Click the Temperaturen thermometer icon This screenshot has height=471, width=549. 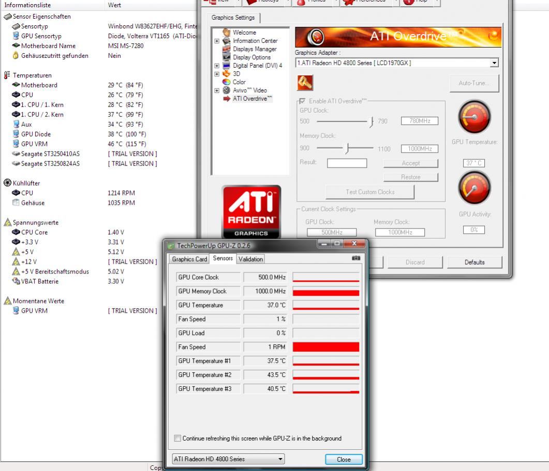coord(7,75)
